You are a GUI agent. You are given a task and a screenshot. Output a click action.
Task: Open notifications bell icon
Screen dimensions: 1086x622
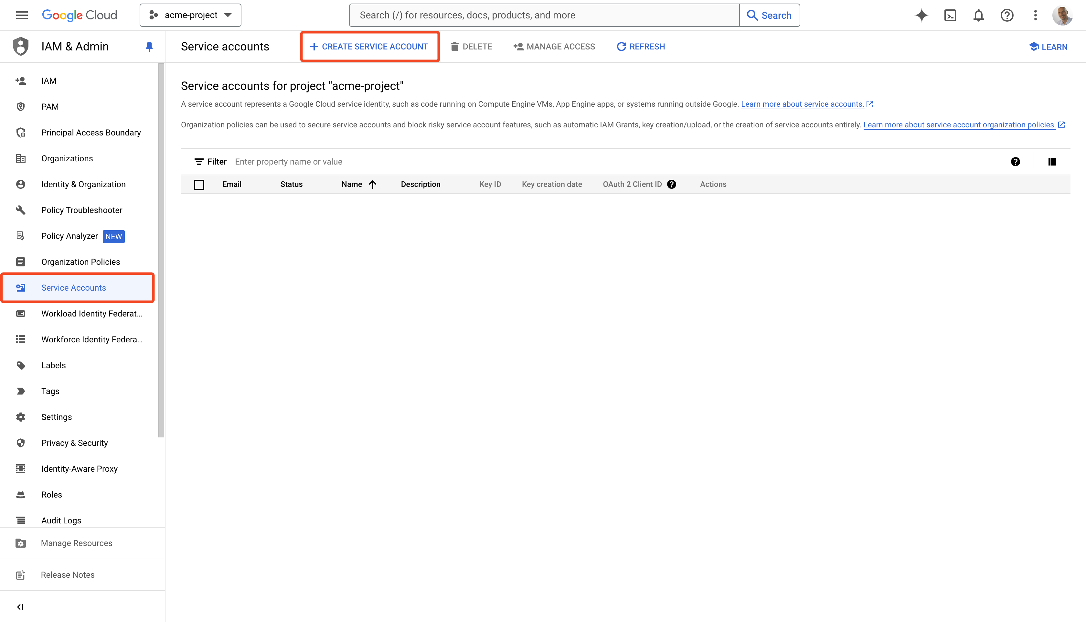pyautogui.click(x=978, y=16)
